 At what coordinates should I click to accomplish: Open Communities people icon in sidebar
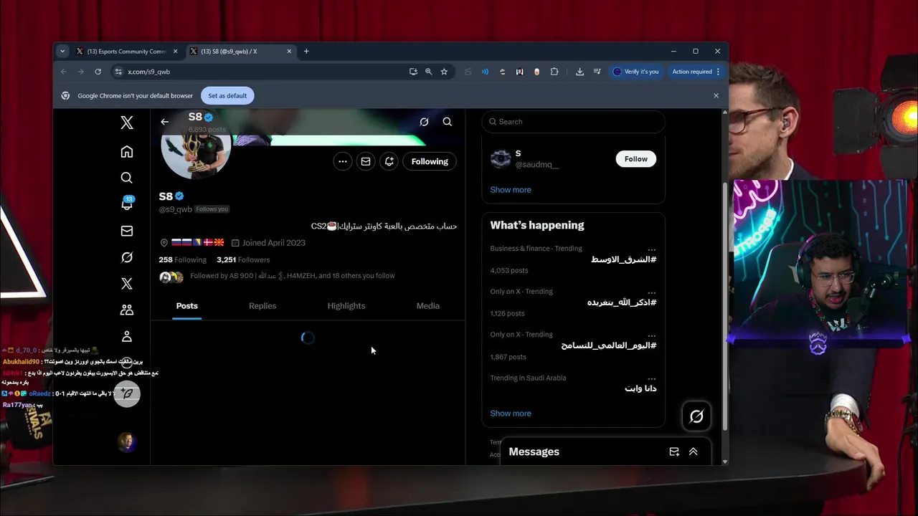tap(127, 310)
